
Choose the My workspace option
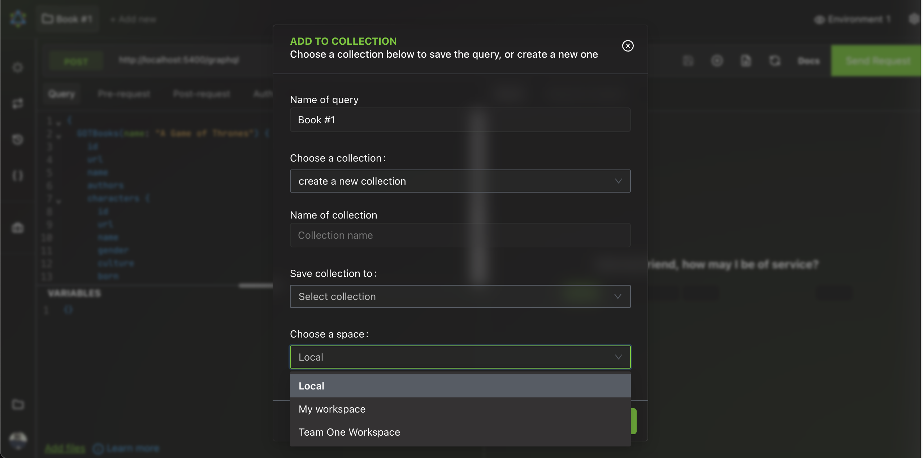tap(460, 409)
